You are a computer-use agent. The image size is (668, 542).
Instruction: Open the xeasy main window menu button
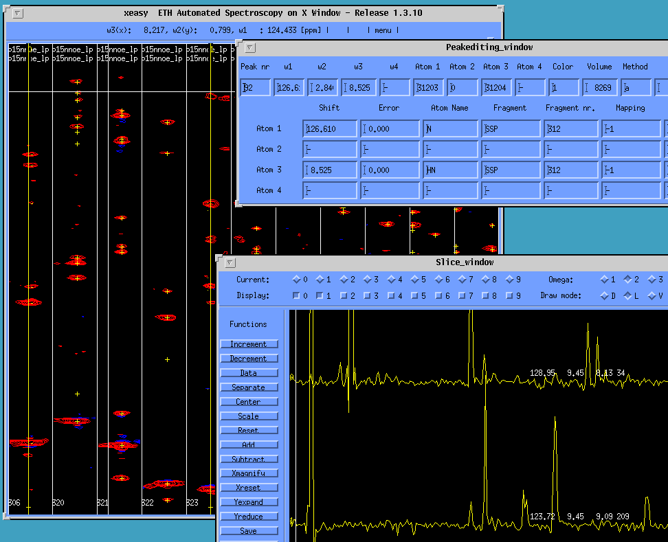18,13
